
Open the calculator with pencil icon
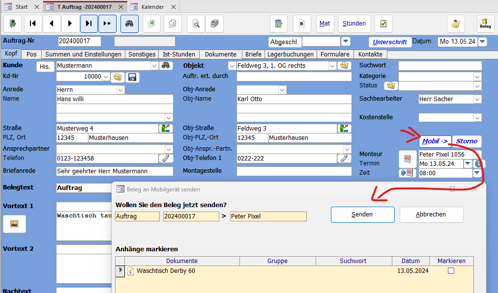279,24
